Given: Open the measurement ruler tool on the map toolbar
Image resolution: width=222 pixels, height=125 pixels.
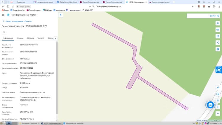Looking at the screenshot, I should 218,30.
